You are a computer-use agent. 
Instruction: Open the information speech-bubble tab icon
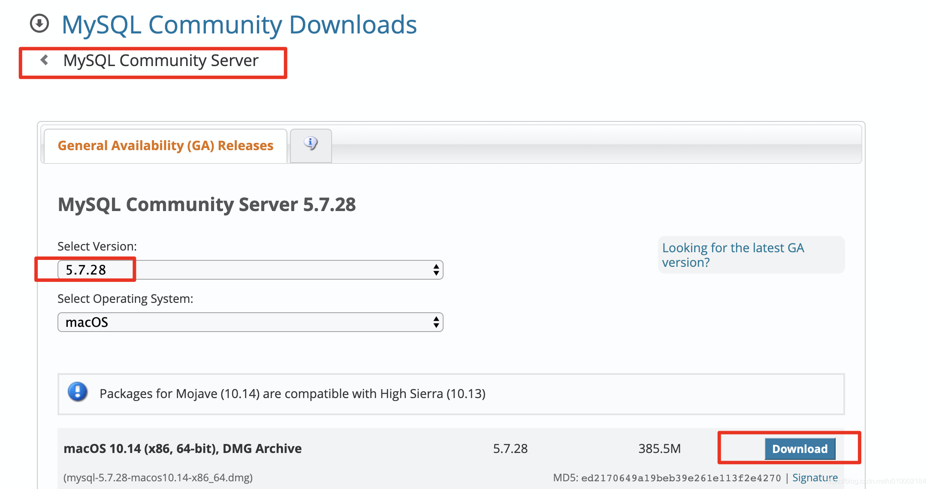311,143
